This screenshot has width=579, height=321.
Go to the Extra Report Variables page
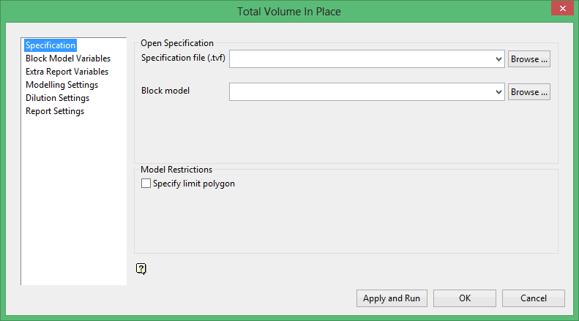pyautogui.click(x=67, y=72)
